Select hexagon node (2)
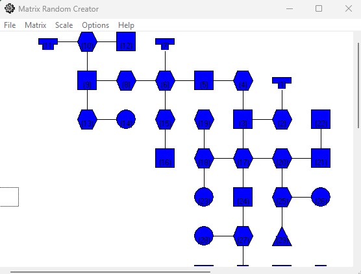361x274 pixels. coord(282,119)
